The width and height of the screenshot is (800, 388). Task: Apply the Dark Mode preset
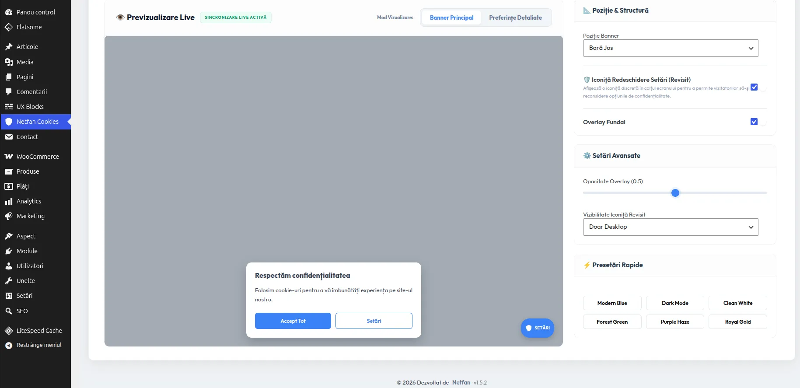click(675, 303)
